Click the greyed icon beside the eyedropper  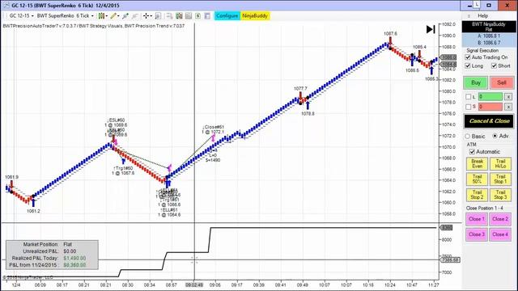pos(135,16)
